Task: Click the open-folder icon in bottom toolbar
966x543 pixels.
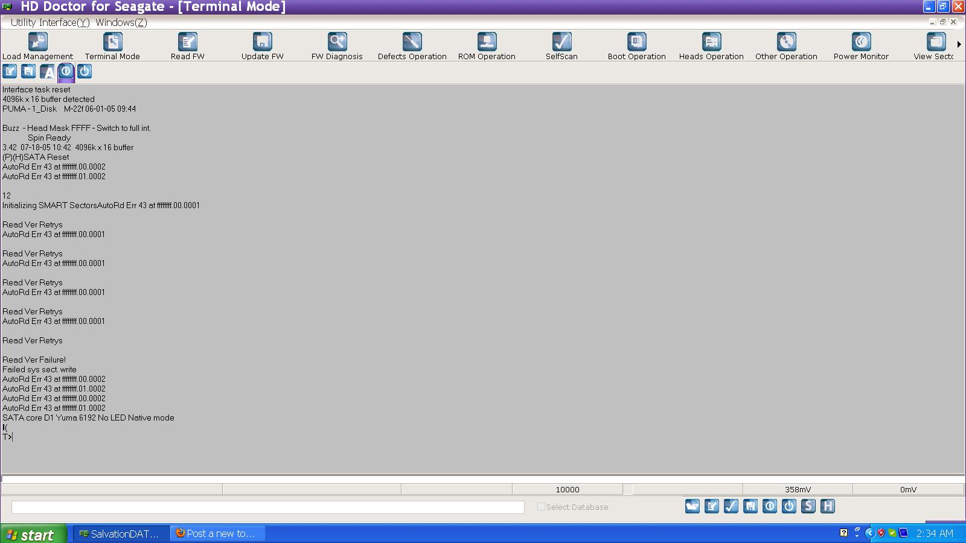Action: tap(693, 506)
